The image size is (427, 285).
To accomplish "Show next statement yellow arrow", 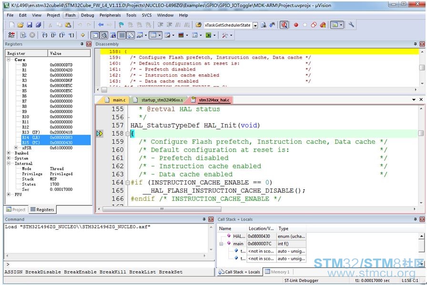I will click(83, 35).
